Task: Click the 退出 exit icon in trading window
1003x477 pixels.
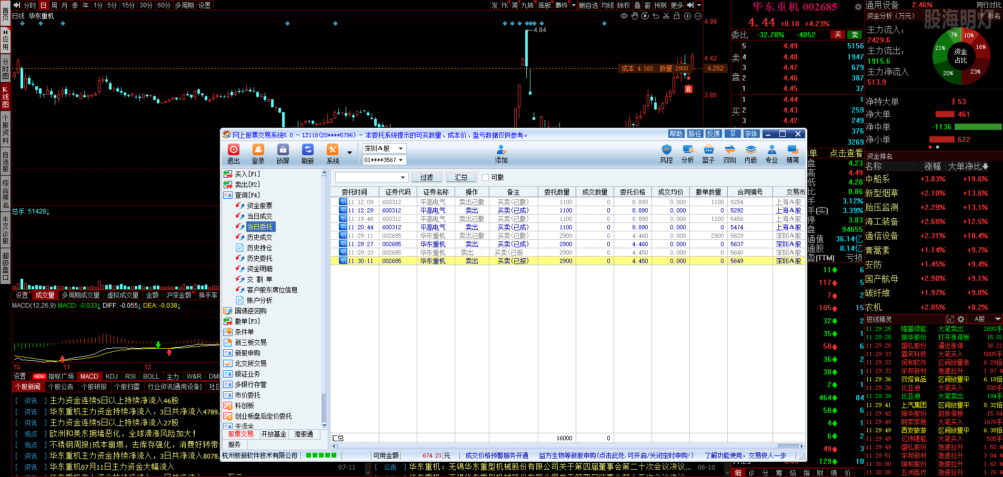Action: pyautogui.click(x=234, y=154)
